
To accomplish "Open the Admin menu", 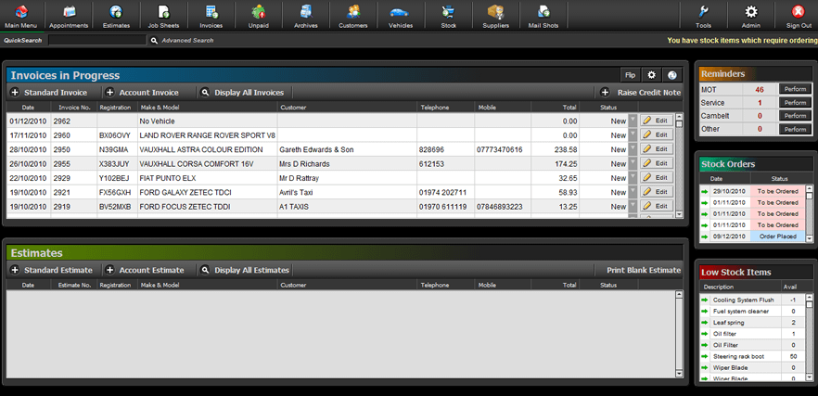I will [x=751, y=16].
